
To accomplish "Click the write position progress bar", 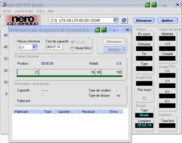I will [x=69, y=73].
